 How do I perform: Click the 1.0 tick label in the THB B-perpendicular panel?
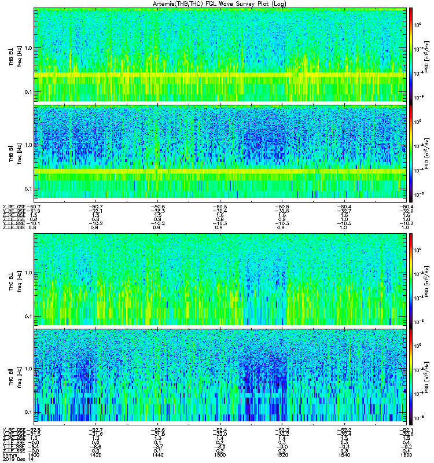[28, 48]
